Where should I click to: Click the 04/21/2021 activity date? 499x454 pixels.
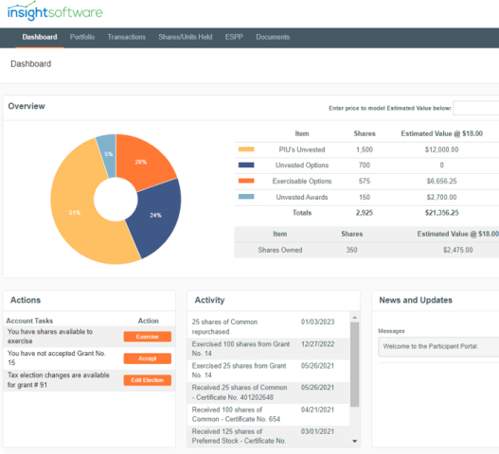point(317,410)
